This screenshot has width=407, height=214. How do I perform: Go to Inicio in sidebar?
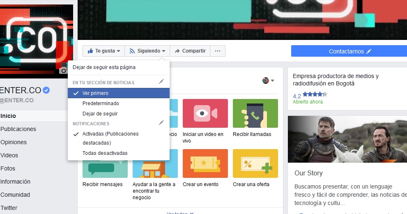coord(8,116)
